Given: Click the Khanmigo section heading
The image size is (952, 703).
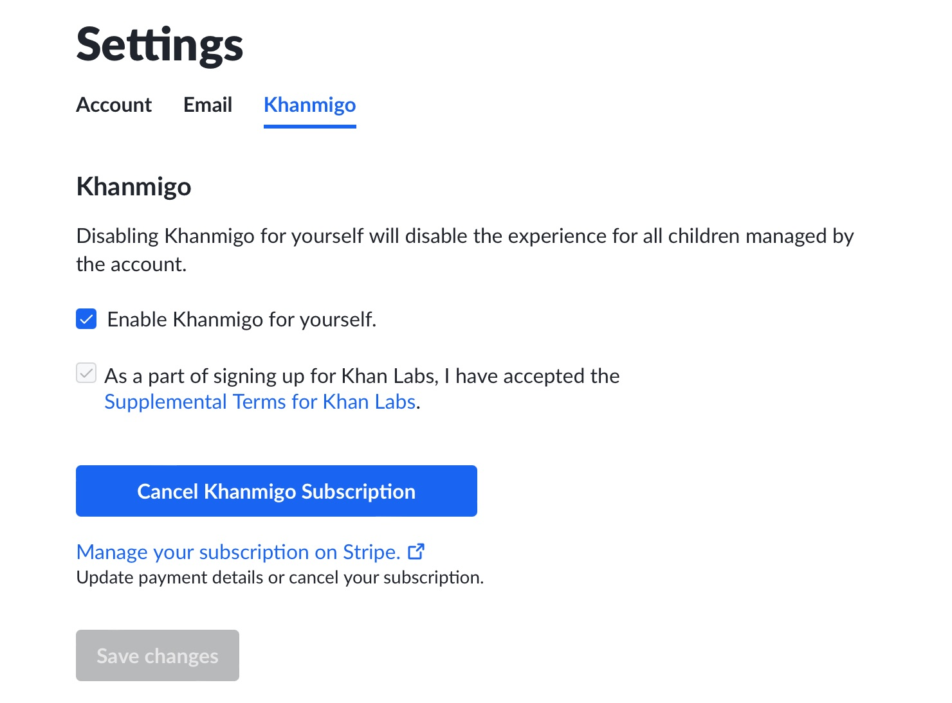Looking at the screenshot, I should click(133, 186).
